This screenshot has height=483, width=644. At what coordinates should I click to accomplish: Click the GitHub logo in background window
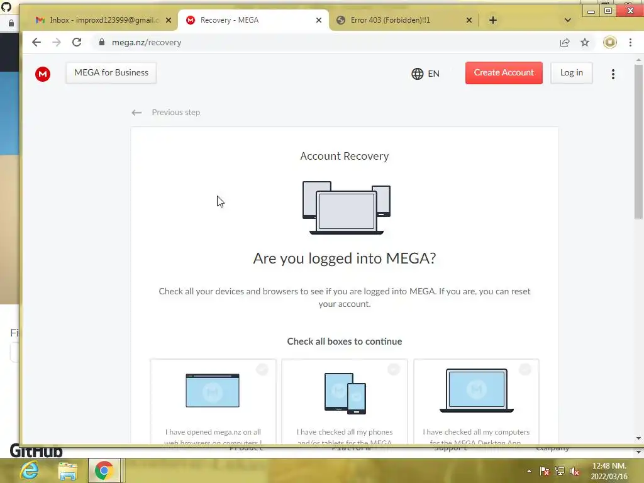36,451
